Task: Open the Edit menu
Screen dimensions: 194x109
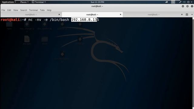Action: click(x=9, y=10)
